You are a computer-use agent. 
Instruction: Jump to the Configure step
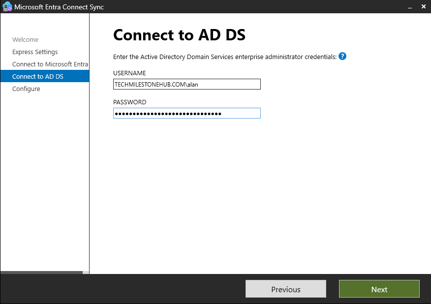pos(26,89)
